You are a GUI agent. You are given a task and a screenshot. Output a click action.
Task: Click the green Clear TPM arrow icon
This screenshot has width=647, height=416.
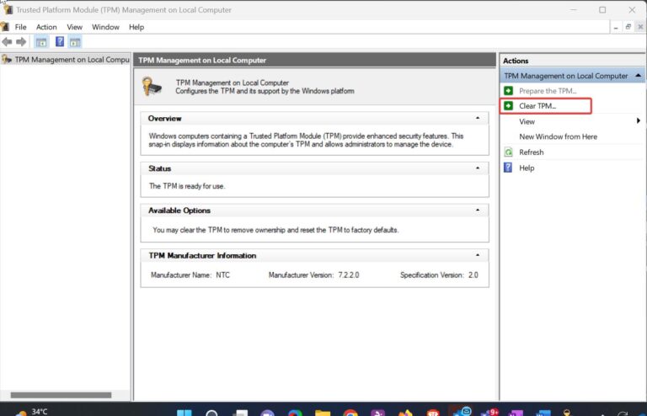coord(508,106)
